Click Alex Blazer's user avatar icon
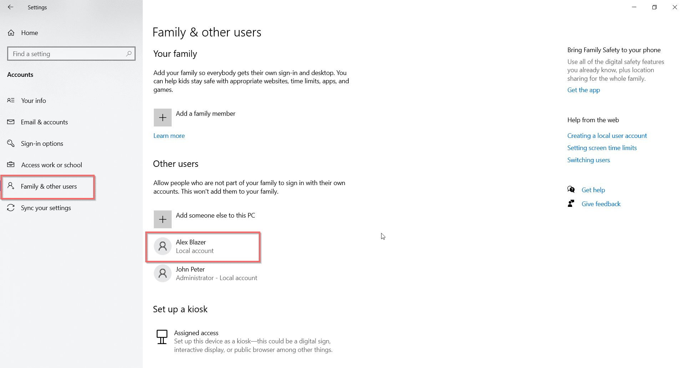The height and width of the screenshot is (368, 682). click(x=162, y=246)
